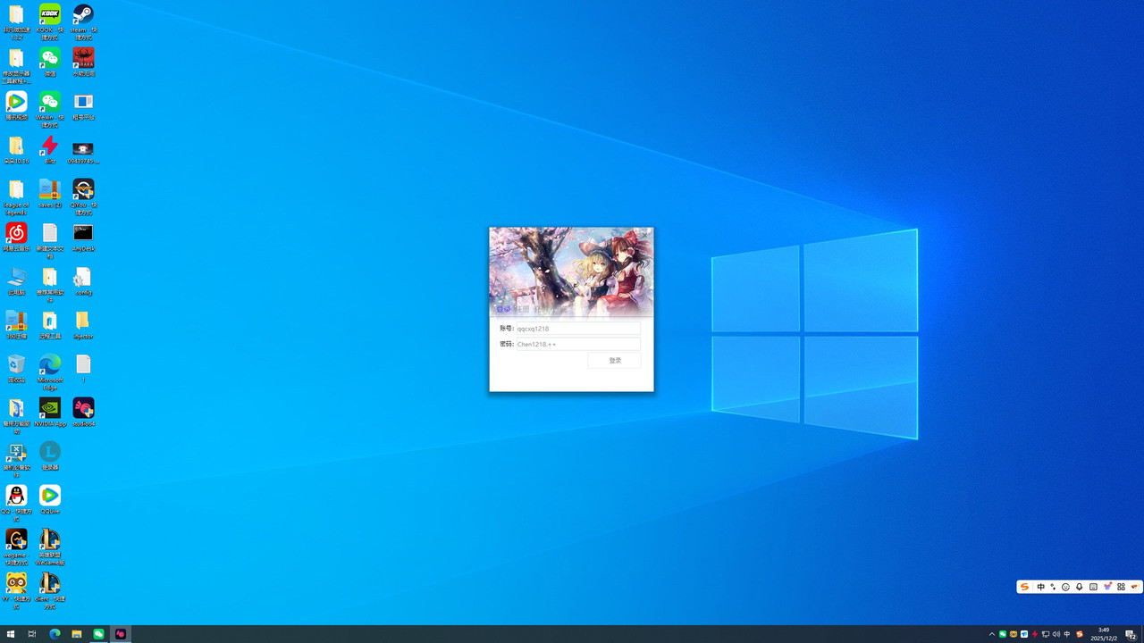Toggle the 中 IME indicator in system tray
Image resolution: width=1144 pixels, height=643 pixels.
tap(1067, 634)
